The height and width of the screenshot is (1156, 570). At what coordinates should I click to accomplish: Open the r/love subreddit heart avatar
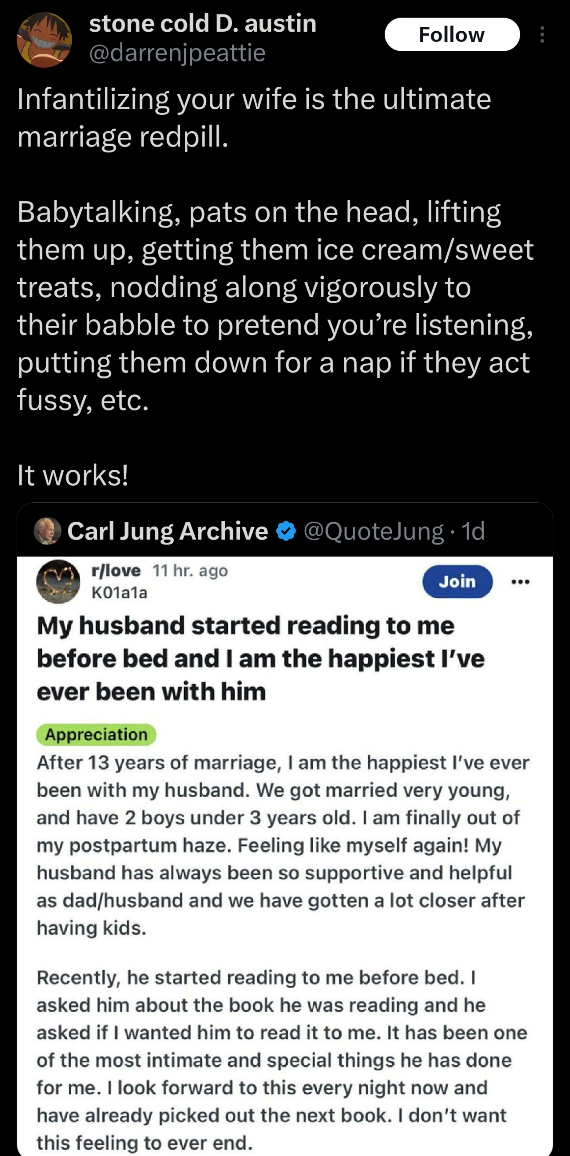click(58, 582)
